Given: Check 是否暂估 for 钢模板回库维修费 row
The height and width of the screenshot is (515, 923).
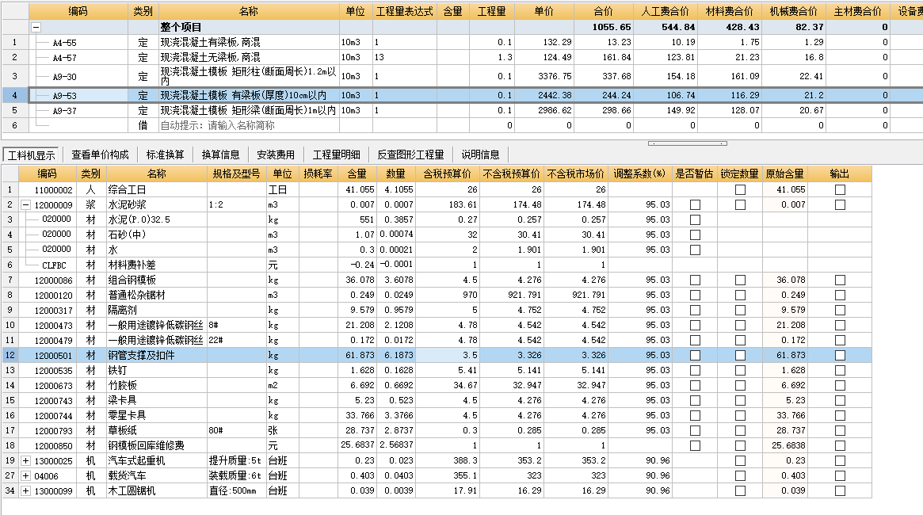Looking at the screenshot, I should click(695, 445).
